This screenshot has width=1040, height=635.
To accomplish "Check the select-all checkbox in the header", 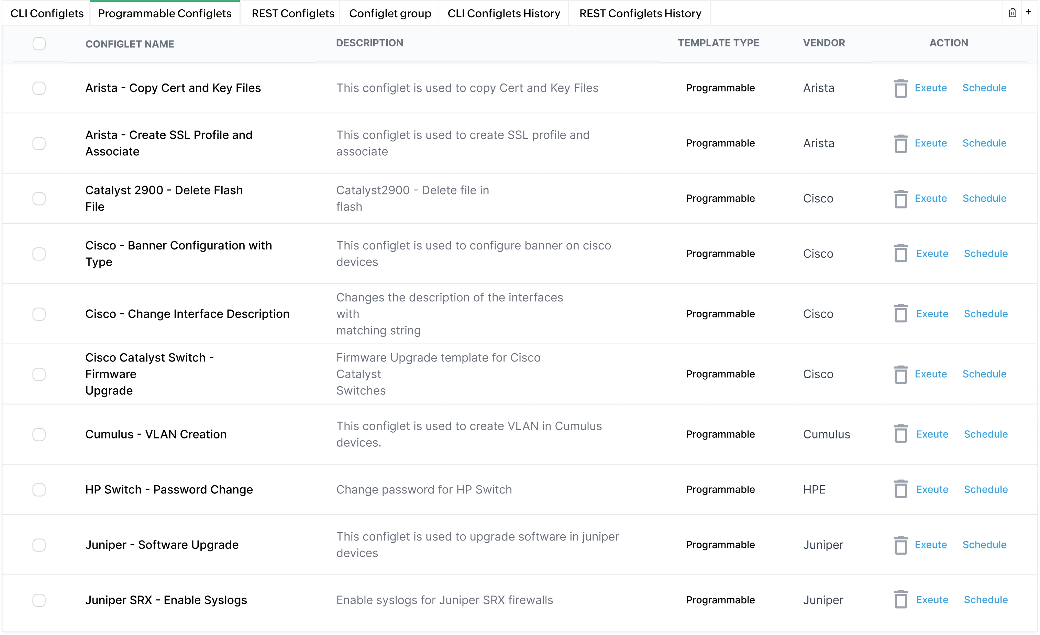I will click(x=39, y=43).
